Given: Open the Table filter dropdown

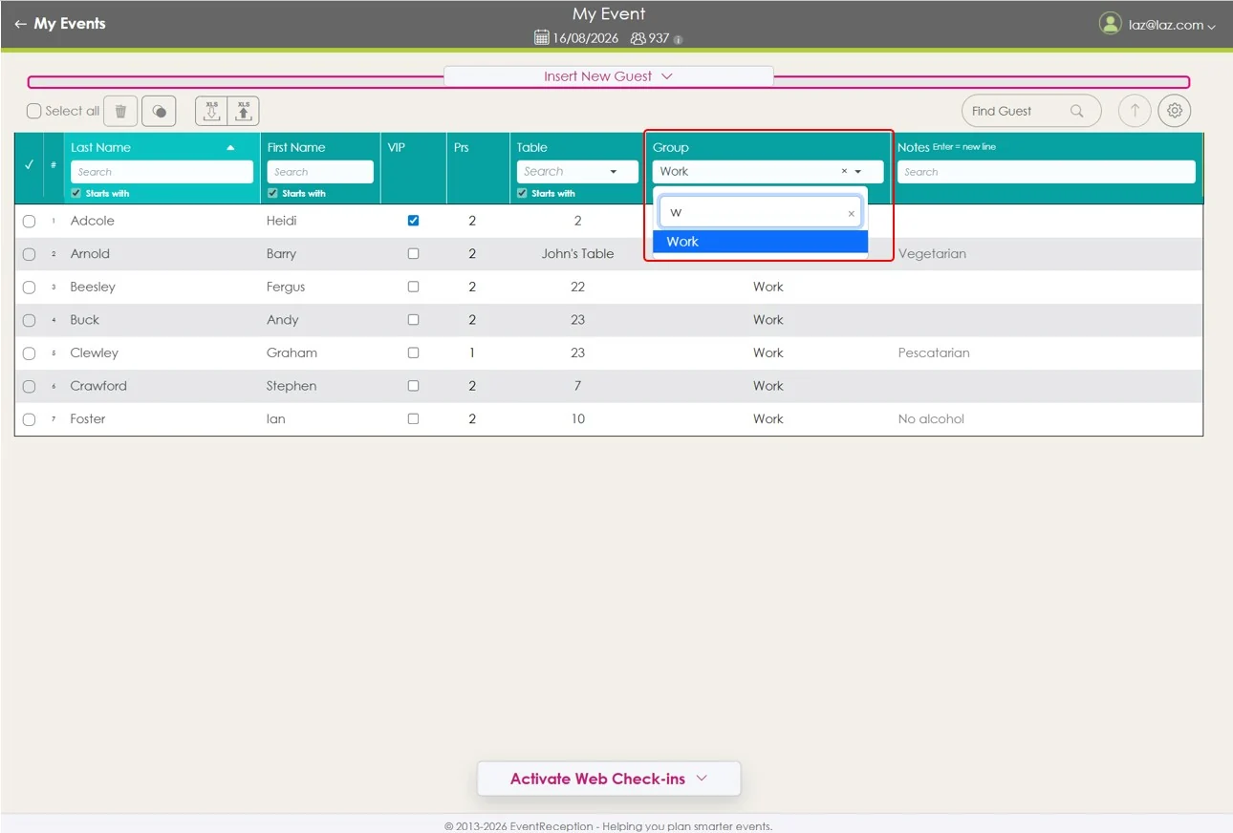Looking at the screenshot, I should [x=613, y=172].
